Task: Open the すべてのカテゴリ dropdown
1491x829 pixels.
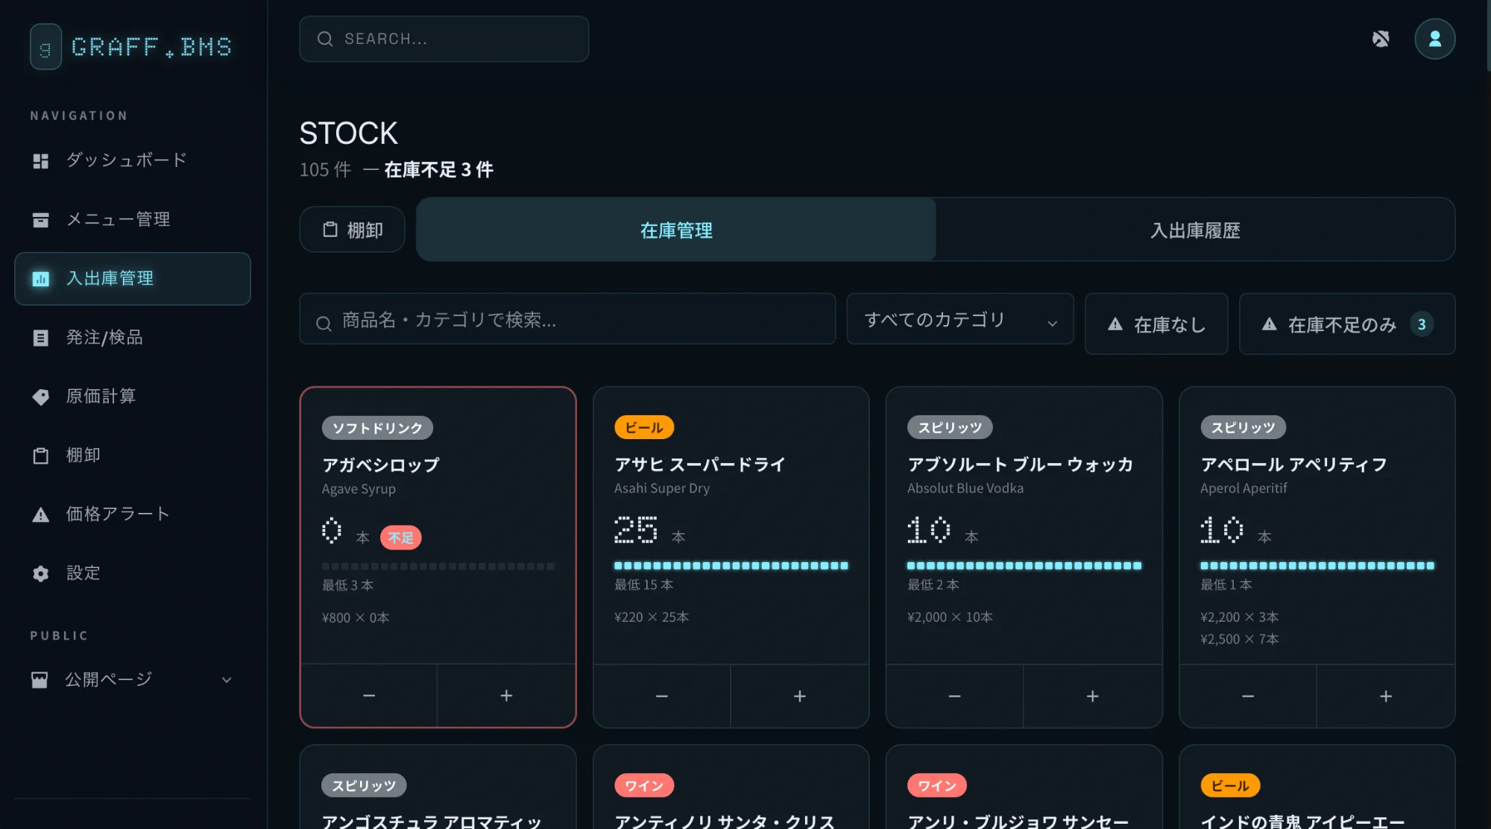Action: click(x=960, y=319)
